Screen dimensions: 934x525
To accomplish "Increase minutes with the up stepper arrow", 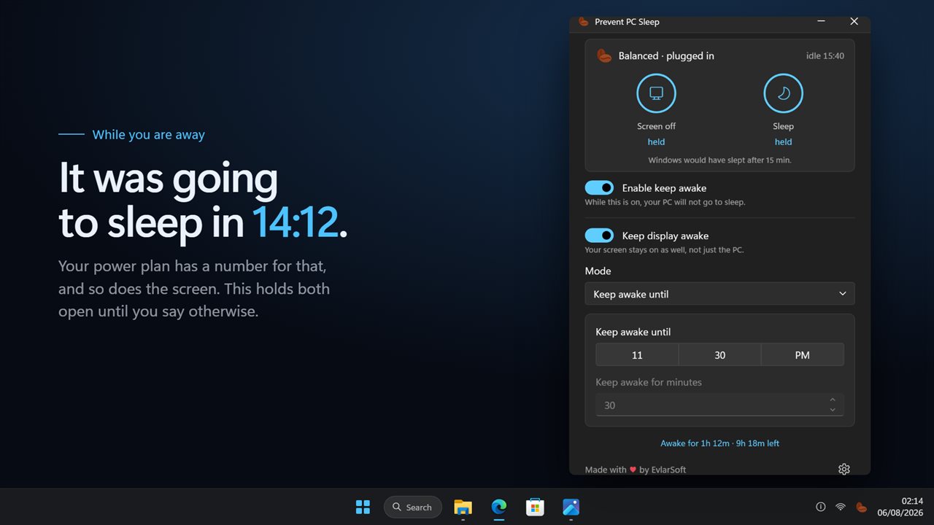I will click(833, 400).
